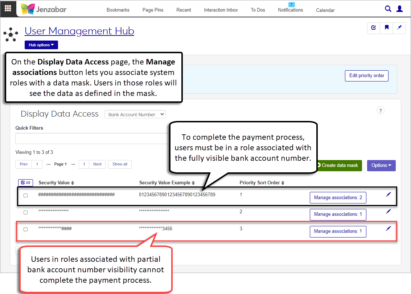Open the help question mark icon

380,111
